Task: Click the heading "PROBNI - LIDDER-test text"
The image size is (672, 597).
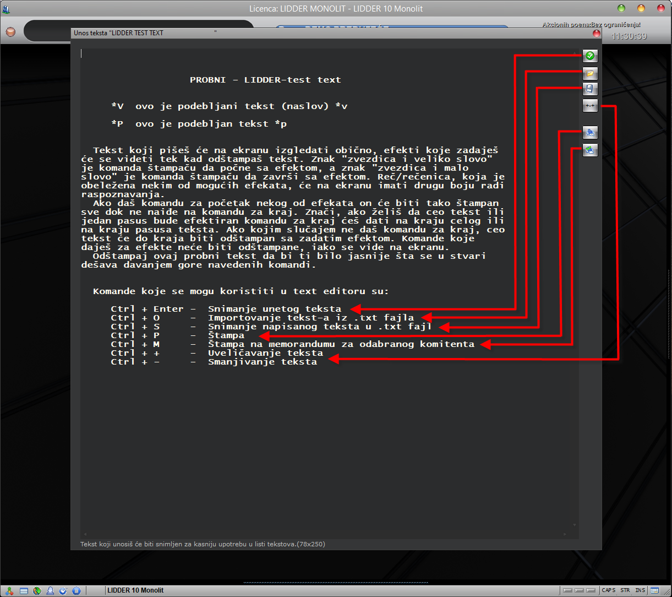Action: [x=265, y=80]
